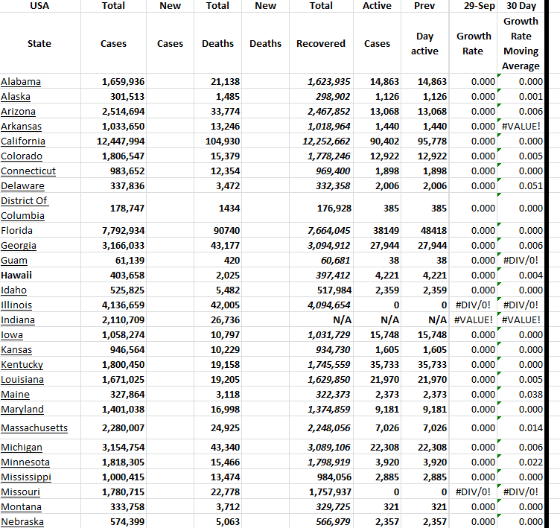
Task: Click the Guam state link
Action: [14, 261]
